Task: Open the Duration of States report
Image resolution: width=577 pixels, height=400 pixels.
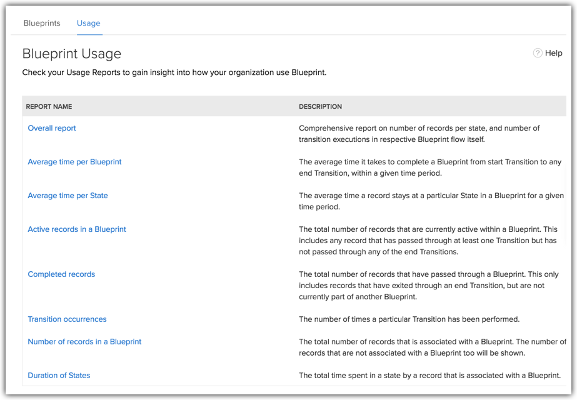Action: [59, 376]
